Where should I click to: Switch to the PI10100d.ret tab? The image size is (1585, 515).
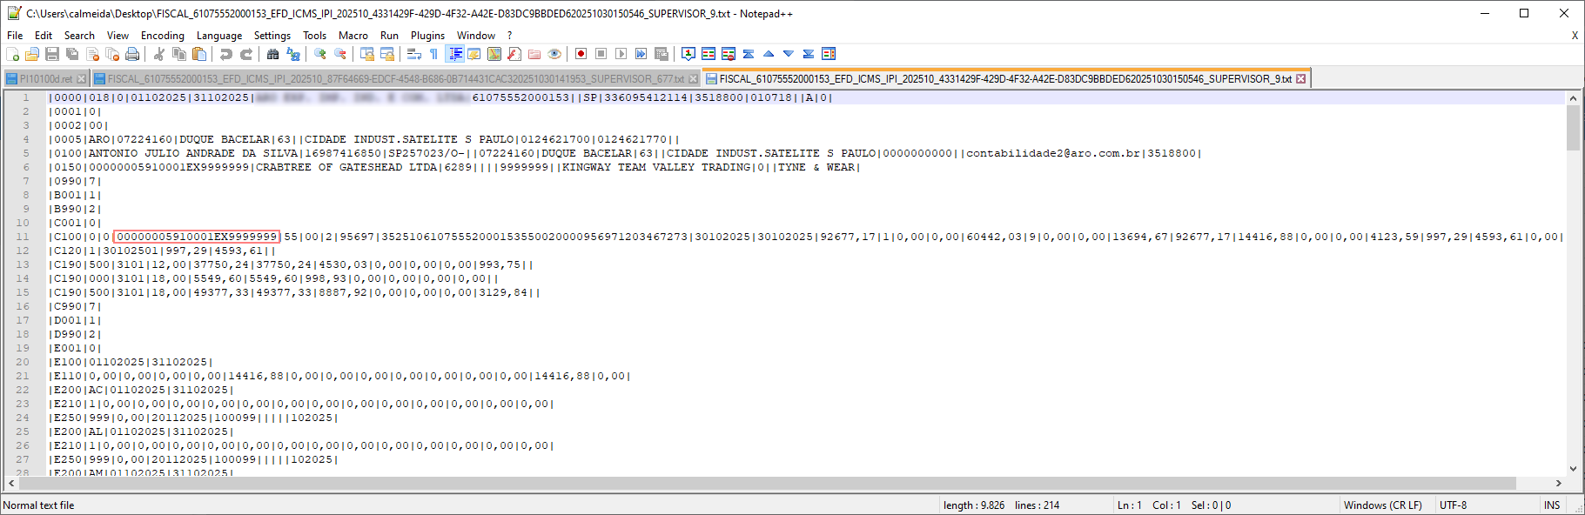tap(45, 79)
